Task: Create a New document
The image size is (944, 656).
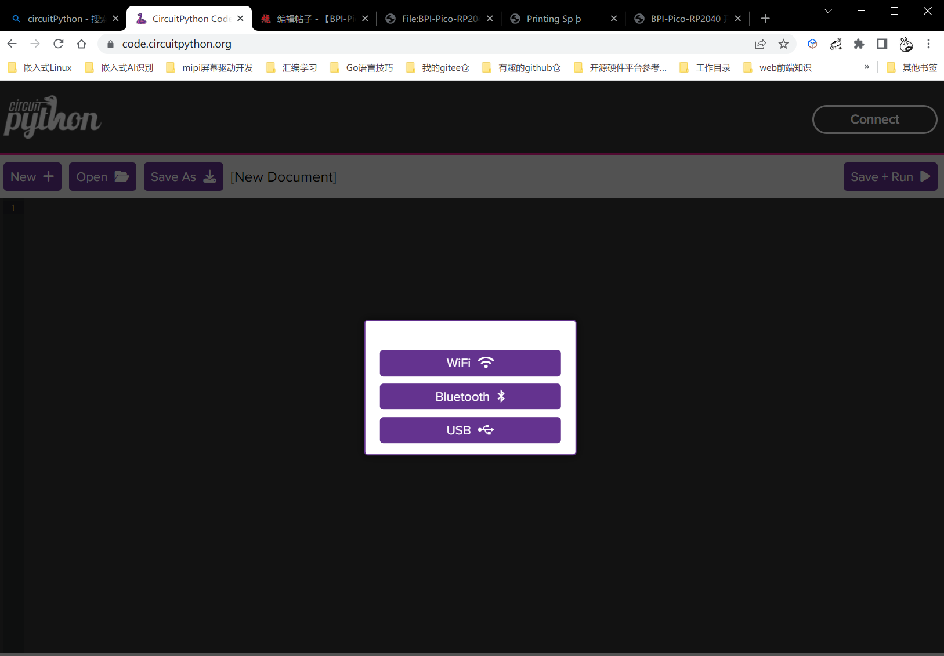Action: click(32, 177)
